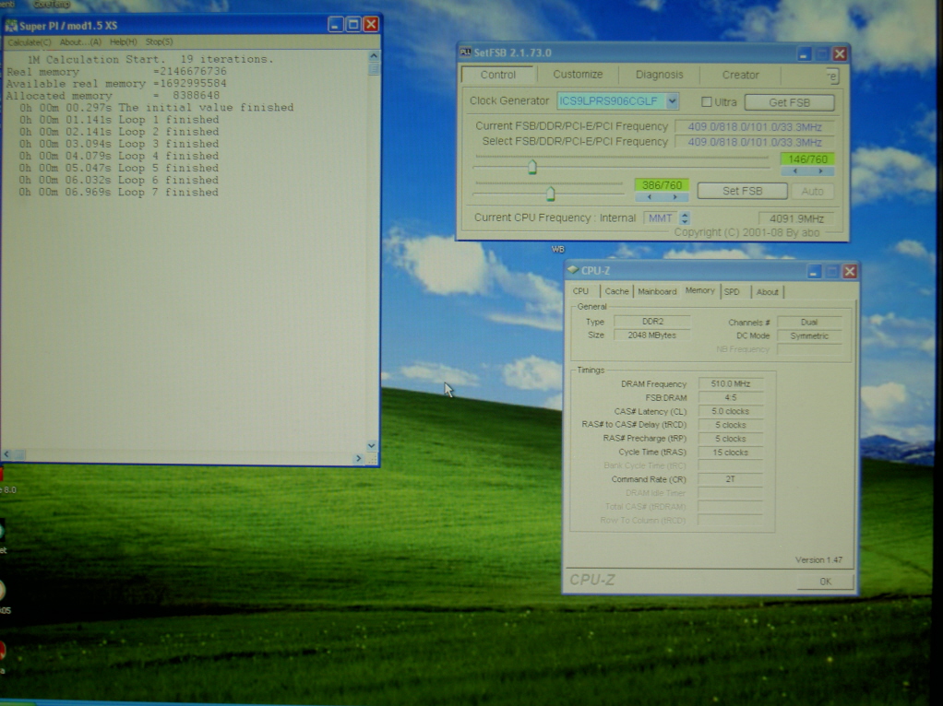The height and width of the screenshot is (706, 943).
Task: Click the RAS# to CAS# Delay value
Action: click(730, 425)
